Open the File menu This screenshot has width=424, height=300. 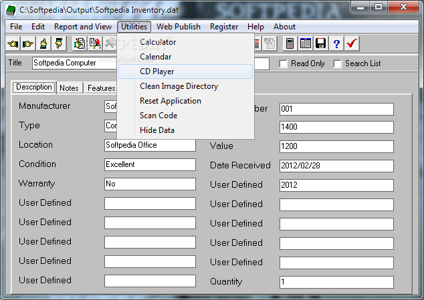[16, 27]
